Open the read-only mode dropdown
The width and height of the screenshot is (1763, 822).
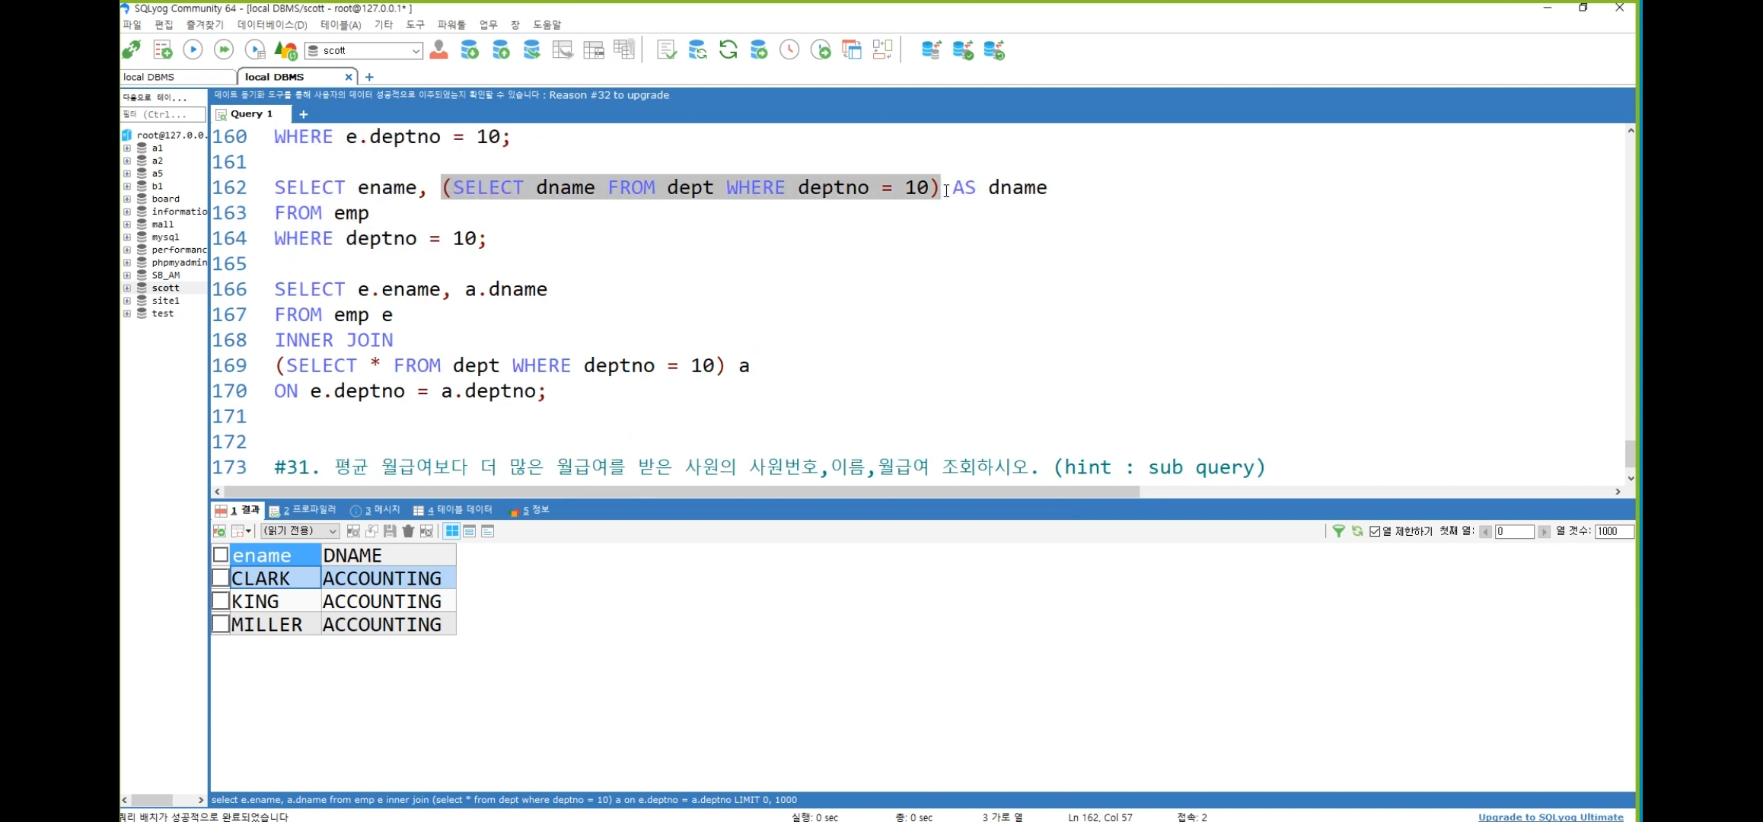(x=333, y=531)
